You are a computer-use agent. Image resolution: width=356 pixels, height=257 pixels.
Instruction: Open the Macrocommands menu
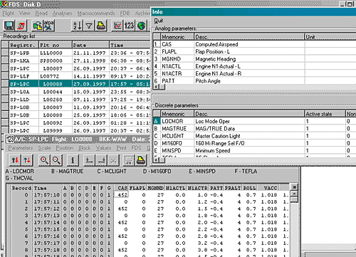point(96,14)
